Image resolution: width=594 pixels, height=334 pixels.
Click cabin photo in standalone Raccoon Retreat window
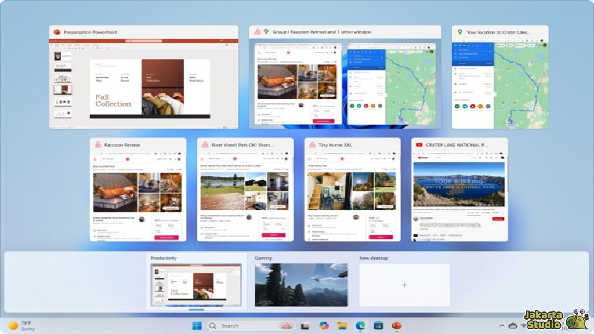(x=115, y=193)
